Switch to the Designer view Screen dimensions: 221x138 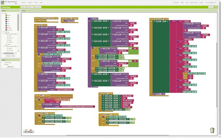[x=211, y=7]
